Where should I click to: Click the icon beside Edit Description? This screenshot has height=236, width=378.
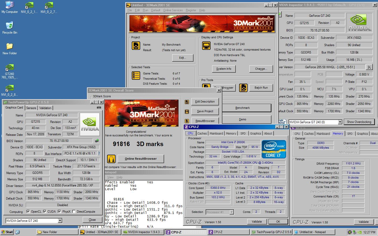click(187, 102)
